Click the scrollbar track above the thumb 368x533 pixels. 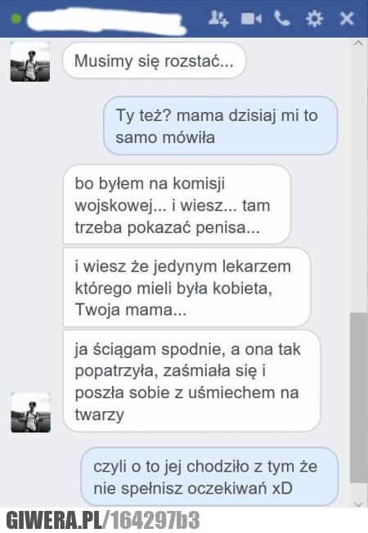358,180
